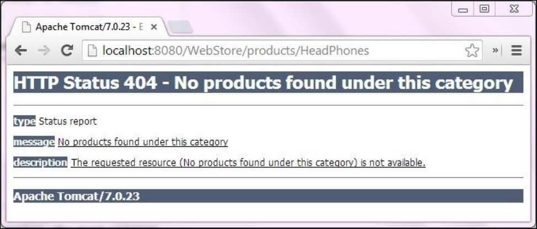Viewport: 537px width, 229px height.
Task: Click the forward navigation arrow
Action: point(44,51)
